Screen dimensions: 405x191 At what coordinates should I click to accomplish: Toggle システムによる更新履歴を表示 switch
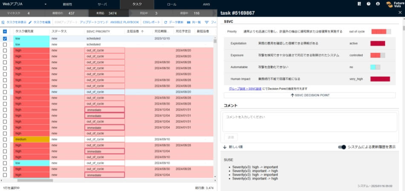pos(342,147)
